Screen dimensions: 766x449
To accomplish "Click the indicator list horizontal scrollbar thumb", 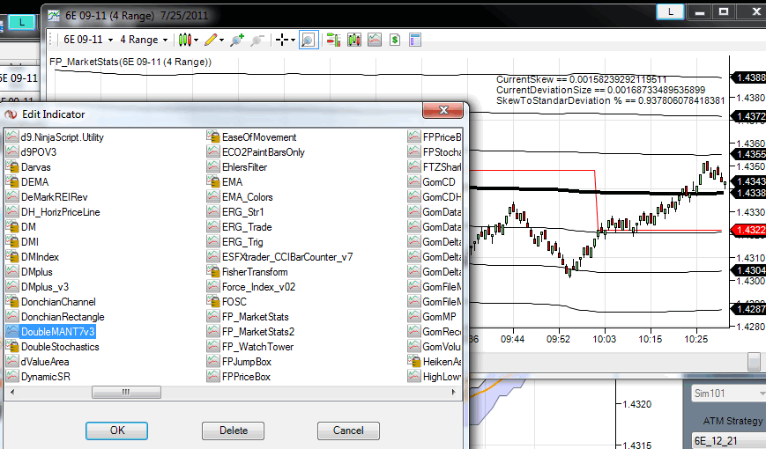I will pyautogui.click(x=126, y=392).
